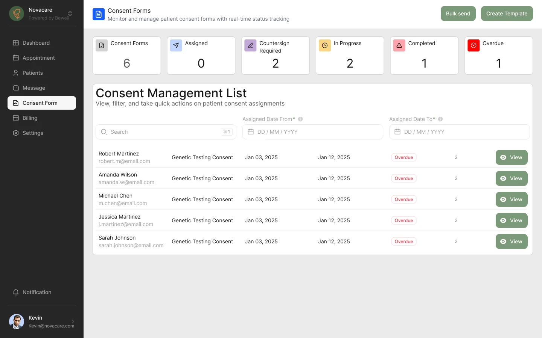Click the Dashboard grid icon
The image size is (542, 338).
click(x=16, y=43)
